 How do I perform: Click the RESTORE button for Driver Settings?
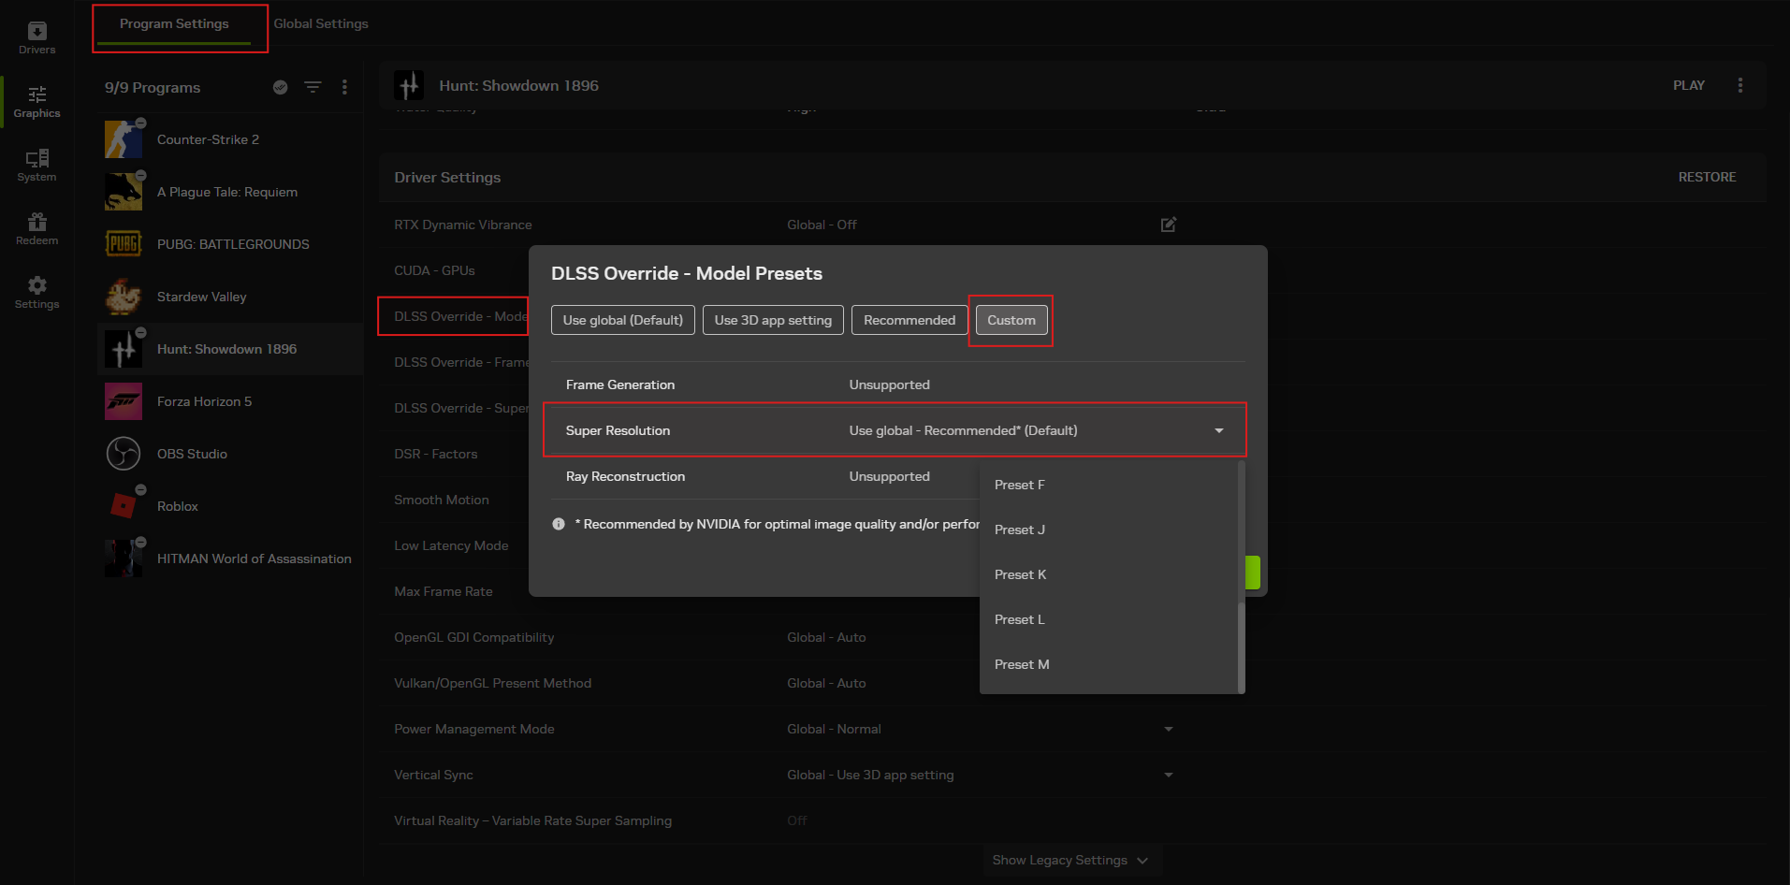coord(1706,177)
